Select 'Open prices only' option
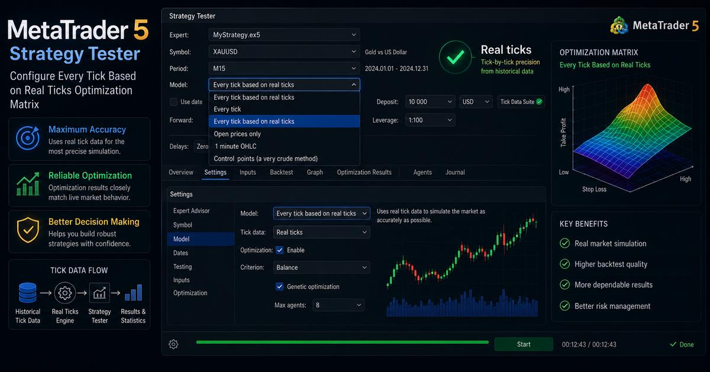The height and width of the screenshot is (372, 710). 284,134
